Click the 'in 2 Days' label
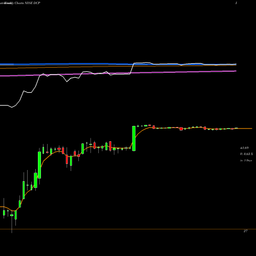 (x=246, y=160)
